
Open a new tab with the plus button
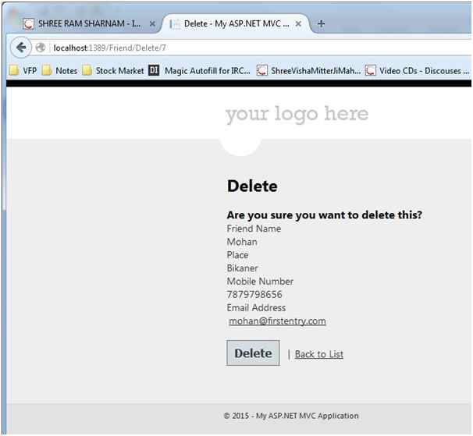pos(322,23)
